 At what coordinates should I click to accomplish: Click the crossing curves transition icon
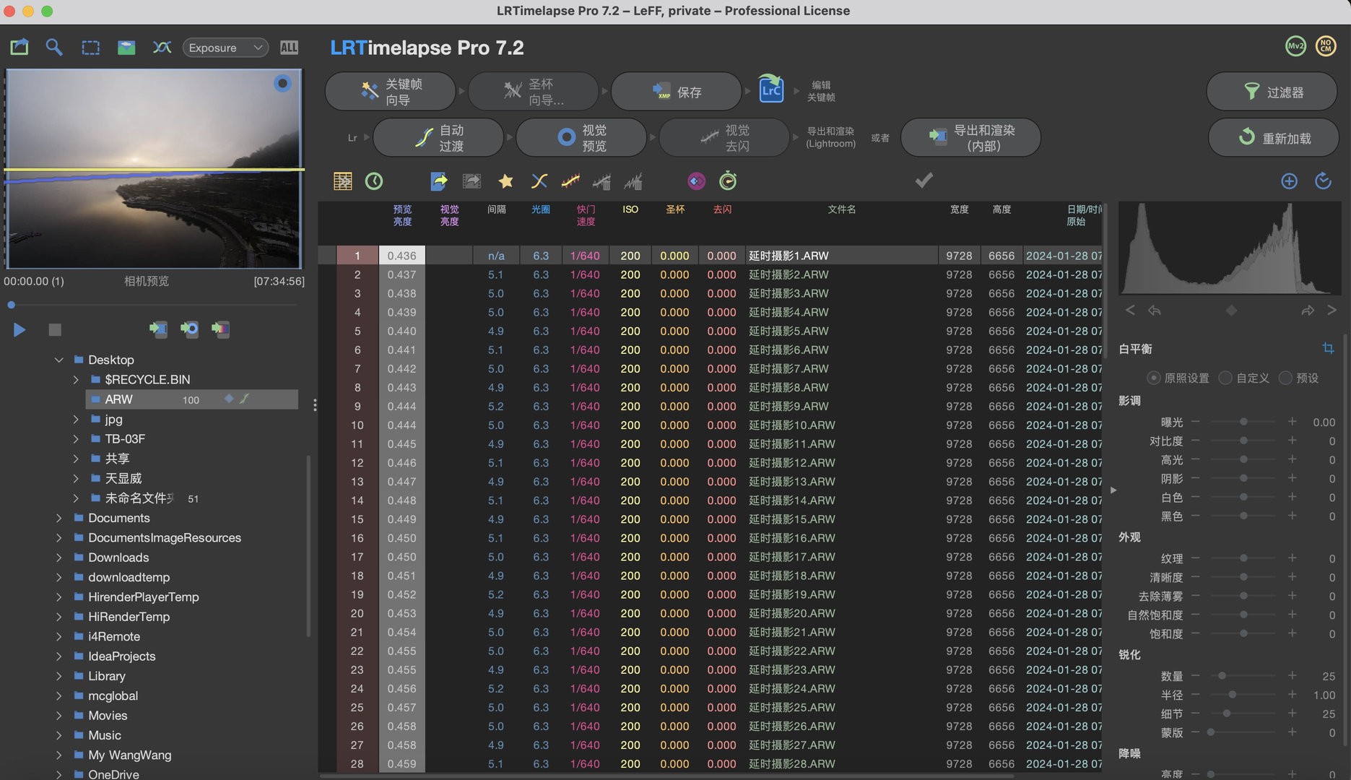tap(539, 181)
